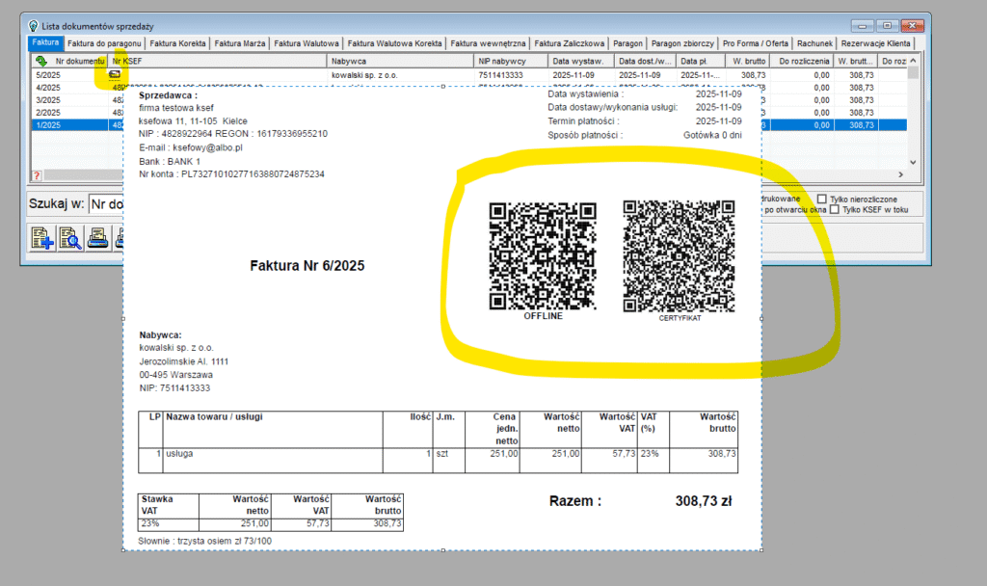
Task: Click the KSEF offline status icon in row 5/2025
Action: (x=116, y=74)
